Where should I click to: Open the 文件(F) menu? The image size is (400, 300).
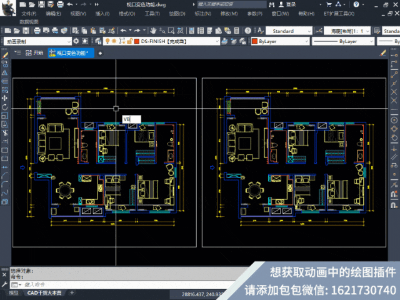29,14
